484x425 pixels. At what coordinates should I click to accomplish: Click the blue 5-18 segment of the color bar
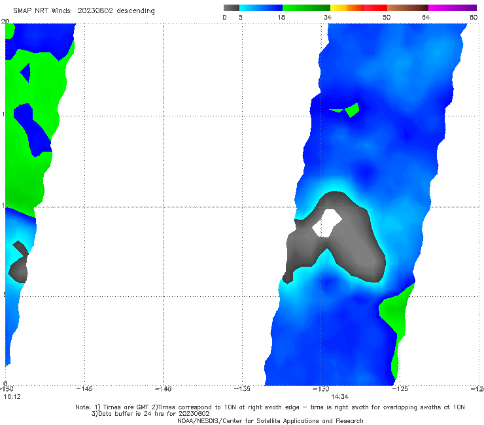tap(261, 8)
